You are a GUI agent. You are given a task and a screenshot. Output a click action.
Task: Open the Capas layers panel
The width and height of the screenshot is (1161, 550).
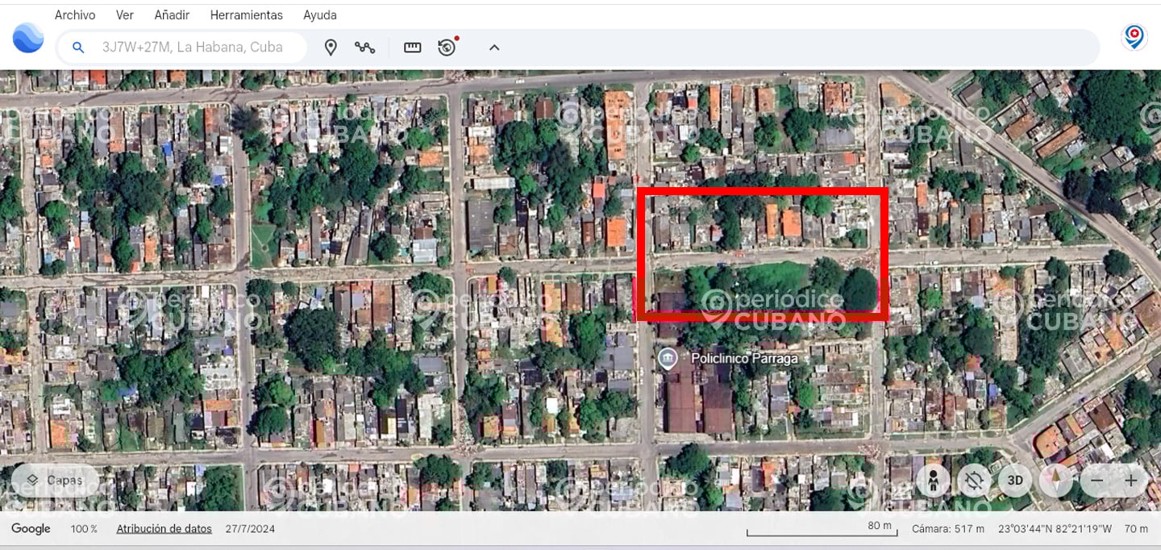point(55,481)
